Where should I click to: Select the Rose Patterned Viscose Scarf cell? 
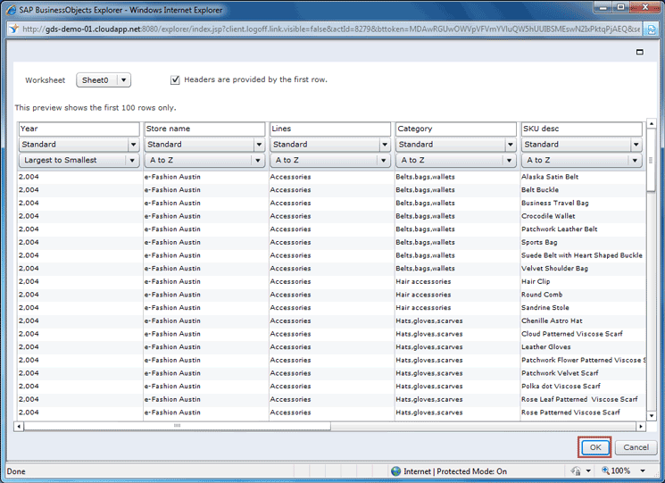click(570, 412)
